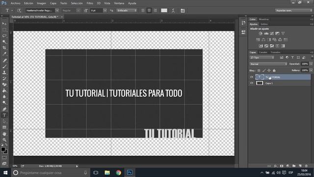Open the font size dropdown
Viewport: 314px width, 177px height.
[x=105, y=10]
